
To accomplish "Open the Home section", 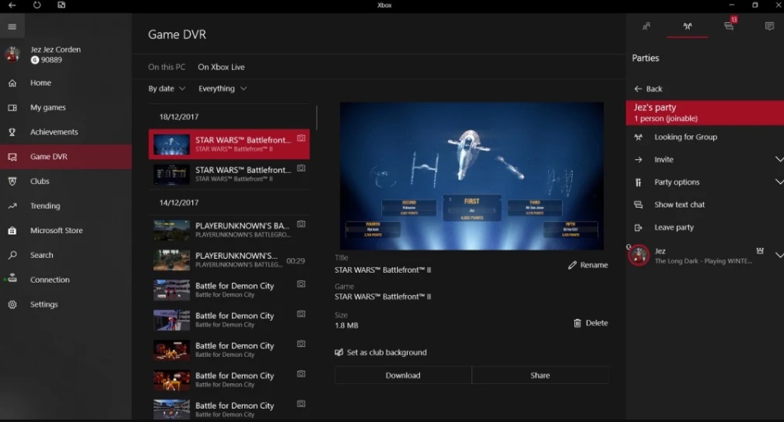I will (x=66, y=83).
